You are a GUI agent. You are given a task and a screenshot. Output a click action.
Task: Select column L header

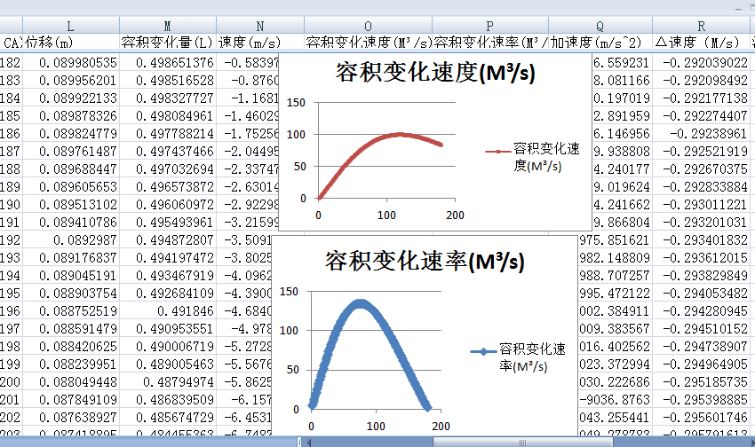click(x=71, y=26)
